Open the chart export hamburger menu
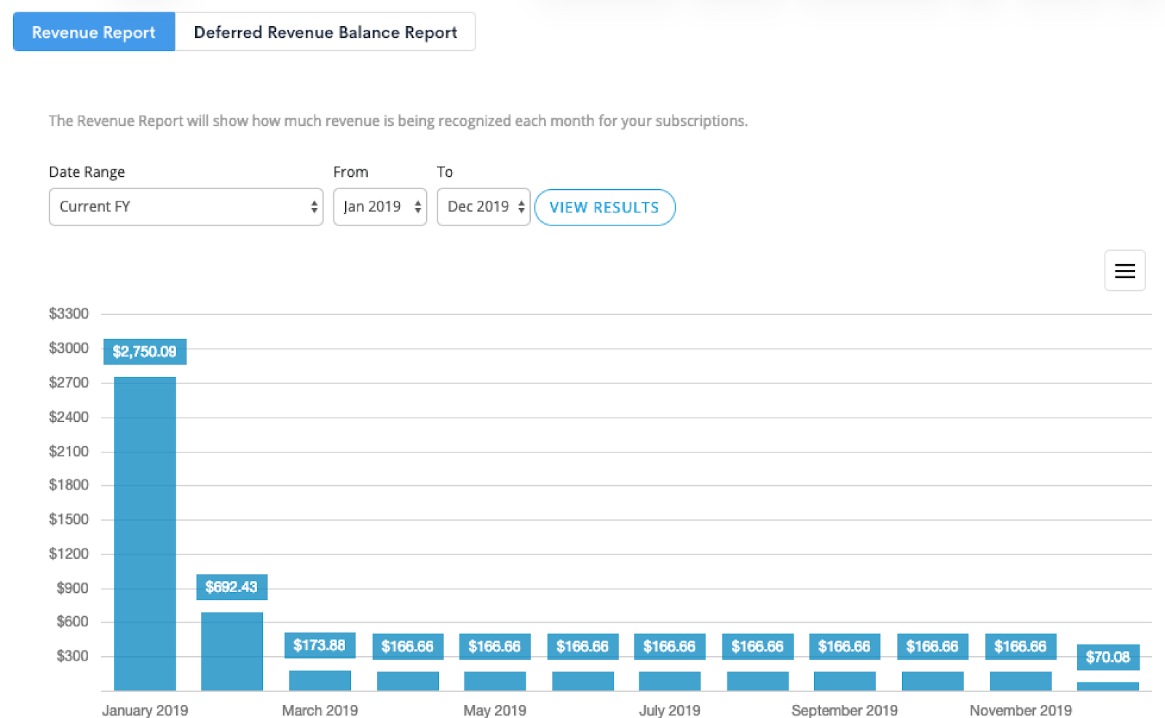This screenshot has width=1165, height=718. 1125,271
